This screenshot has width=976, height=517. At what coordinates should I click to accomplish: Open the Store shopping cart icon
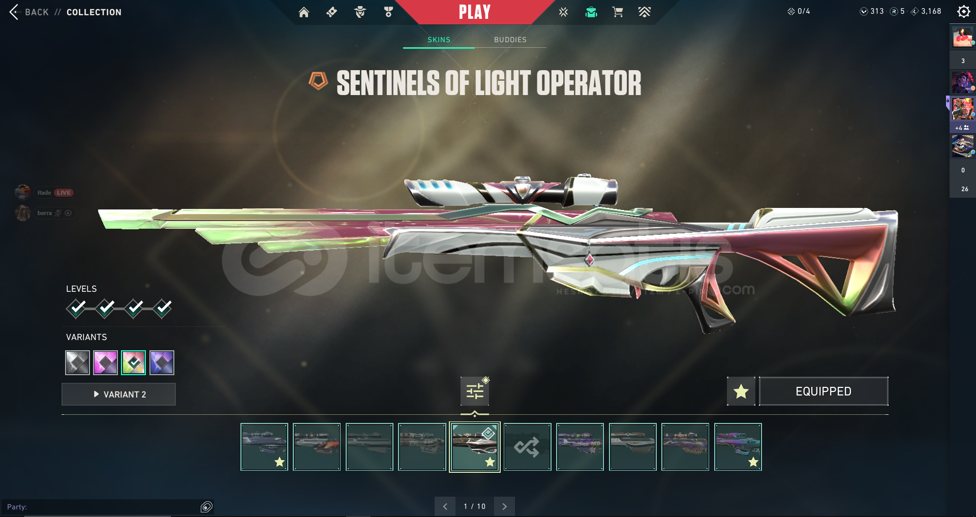(x=618, y=12)
